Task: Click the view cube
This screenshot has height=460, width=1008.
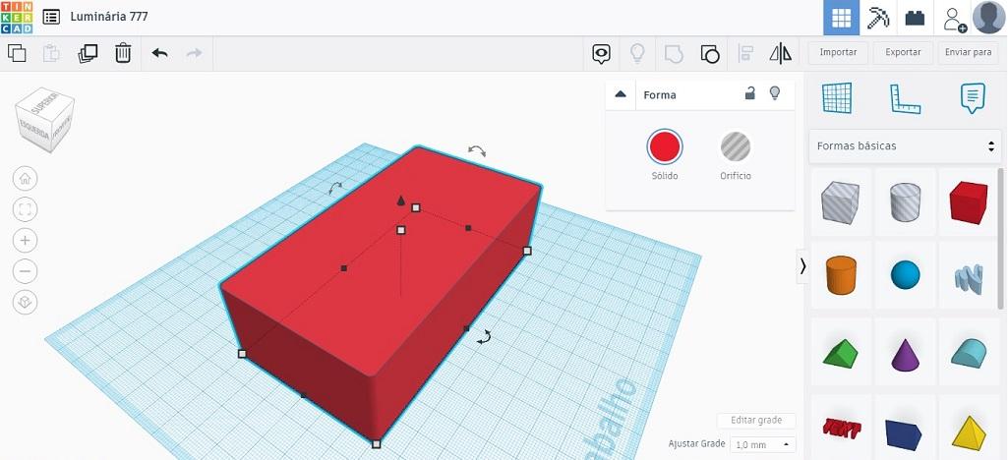Action: (x=45, y=120)
